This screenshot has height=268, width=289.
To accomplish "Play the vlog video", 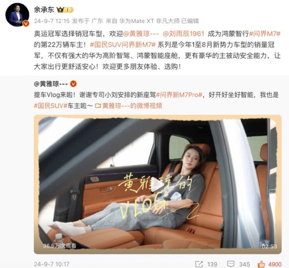I will pos(157,185).
